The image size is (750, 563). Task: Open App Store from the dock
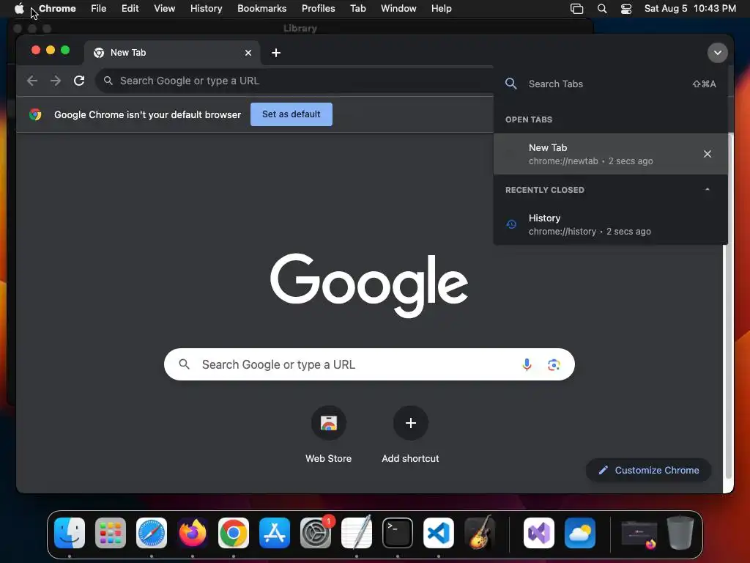pyautogui.click(x=275, y=533)
